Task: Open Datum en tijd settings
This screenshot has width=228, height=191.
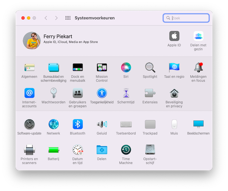Action: tap(78, 150)
